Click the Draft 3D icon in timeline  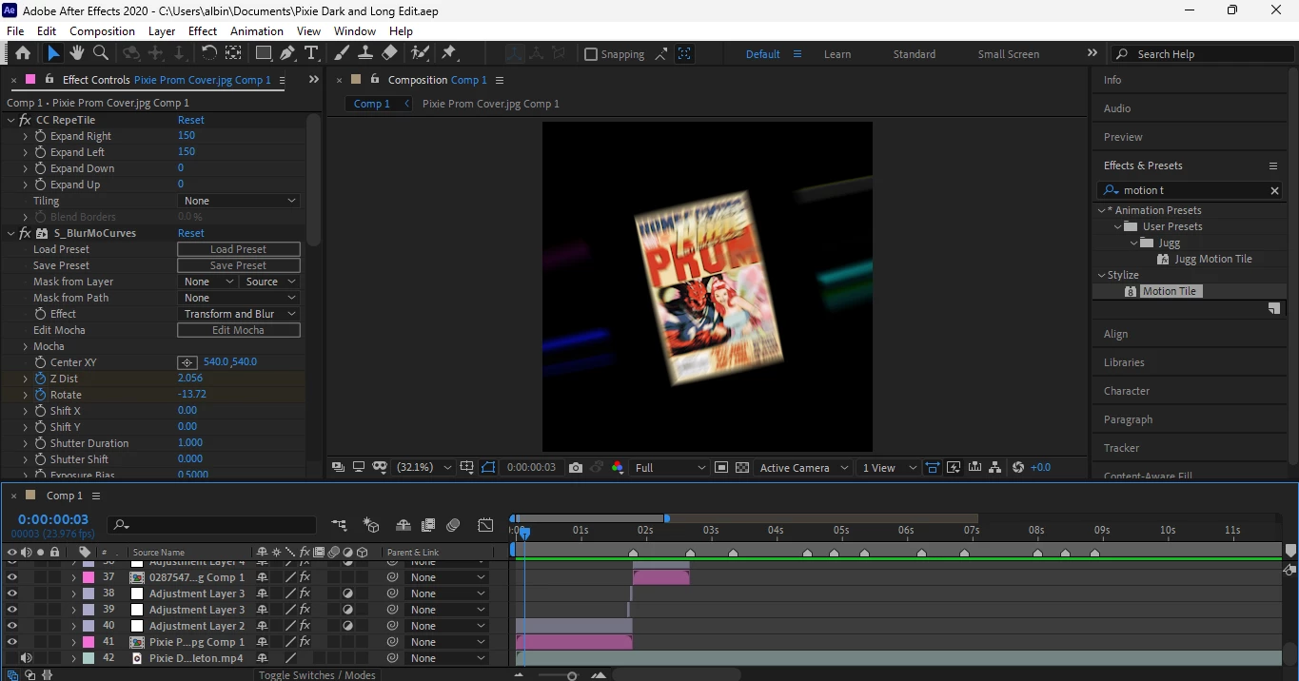pos(372,525)
